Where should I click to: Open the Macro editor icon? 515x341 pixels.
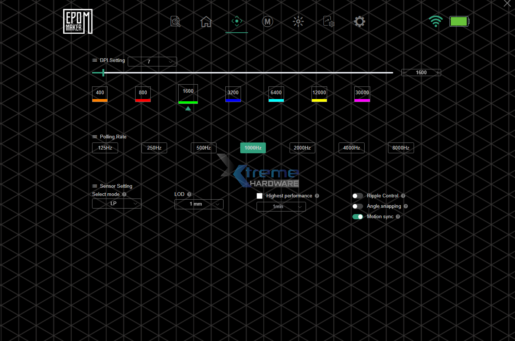click(267, 22)
